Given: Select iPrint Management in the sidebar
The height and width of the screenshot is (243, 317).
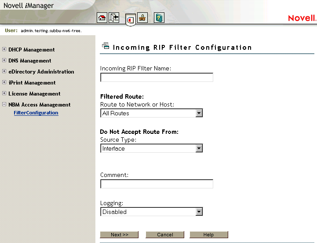Looking at the screenshot, I should pyautogui.click(x=32, y=83).
